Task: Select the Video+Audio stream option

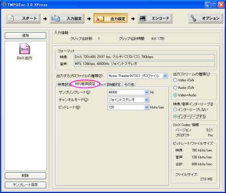Action: [175, 95]
